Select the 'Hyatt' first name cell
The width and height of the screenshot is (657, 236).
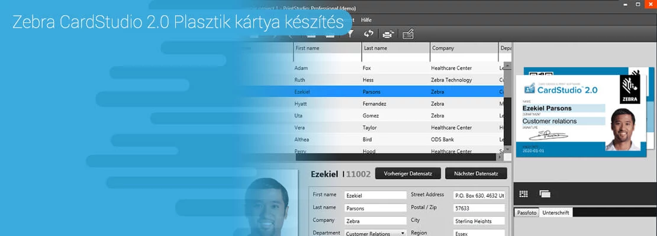(x=301, y=104)
